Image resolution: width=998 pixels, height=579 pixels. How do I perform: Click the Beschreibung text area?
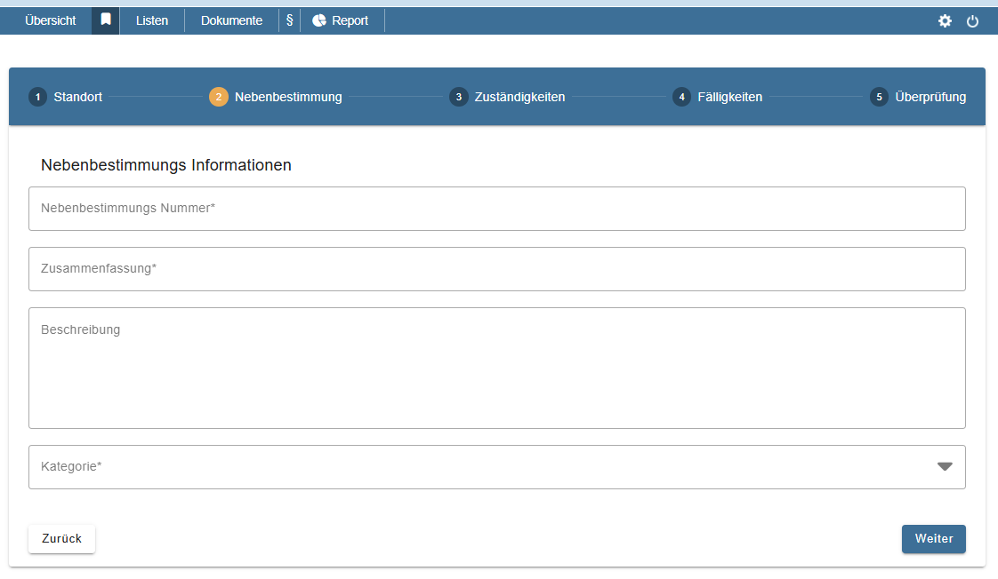(496, 369)
